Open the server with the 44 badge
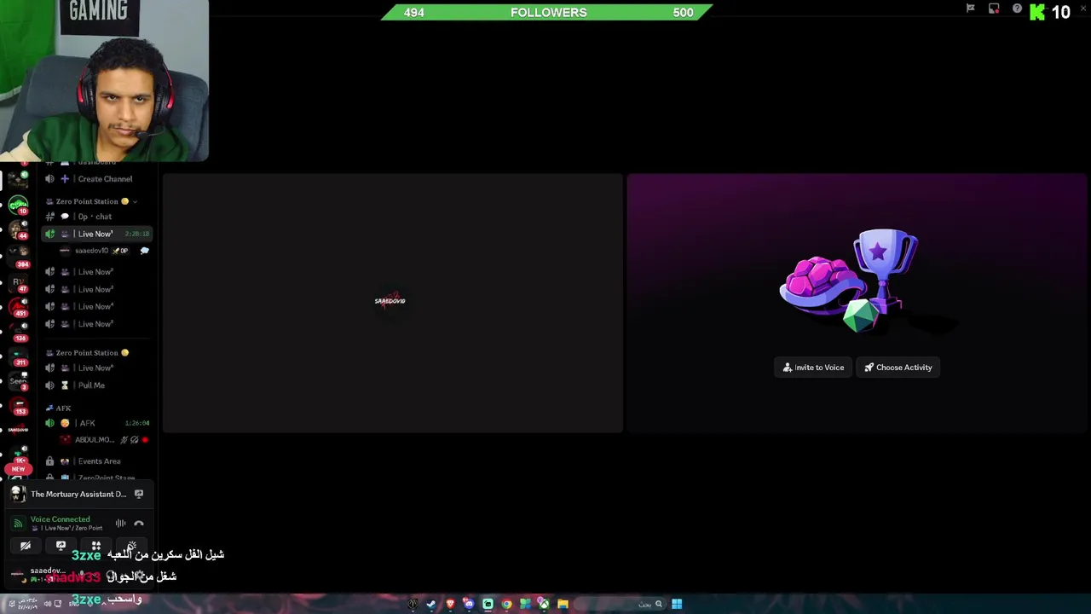Screen dimensions: 1091x614 pos(18,229)
